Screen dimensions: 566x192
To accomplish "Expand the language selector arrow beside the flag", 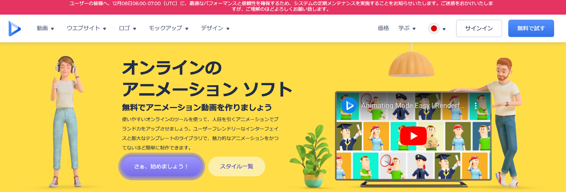I will tap(444, 29).
